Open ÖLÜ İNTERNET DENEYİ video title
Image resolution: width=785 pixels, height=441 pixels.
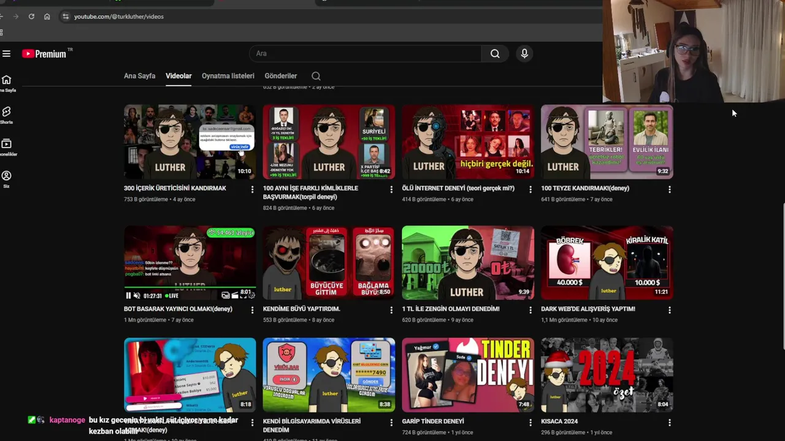pyautogui.click(x=458, y=188)
